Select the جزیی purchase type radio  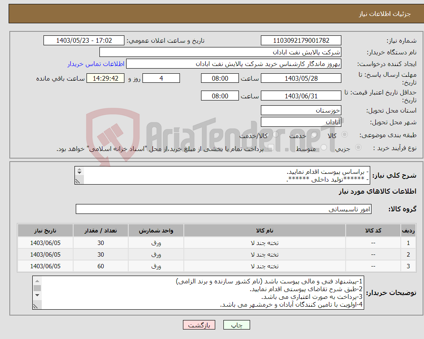click(x=358, y=148)
